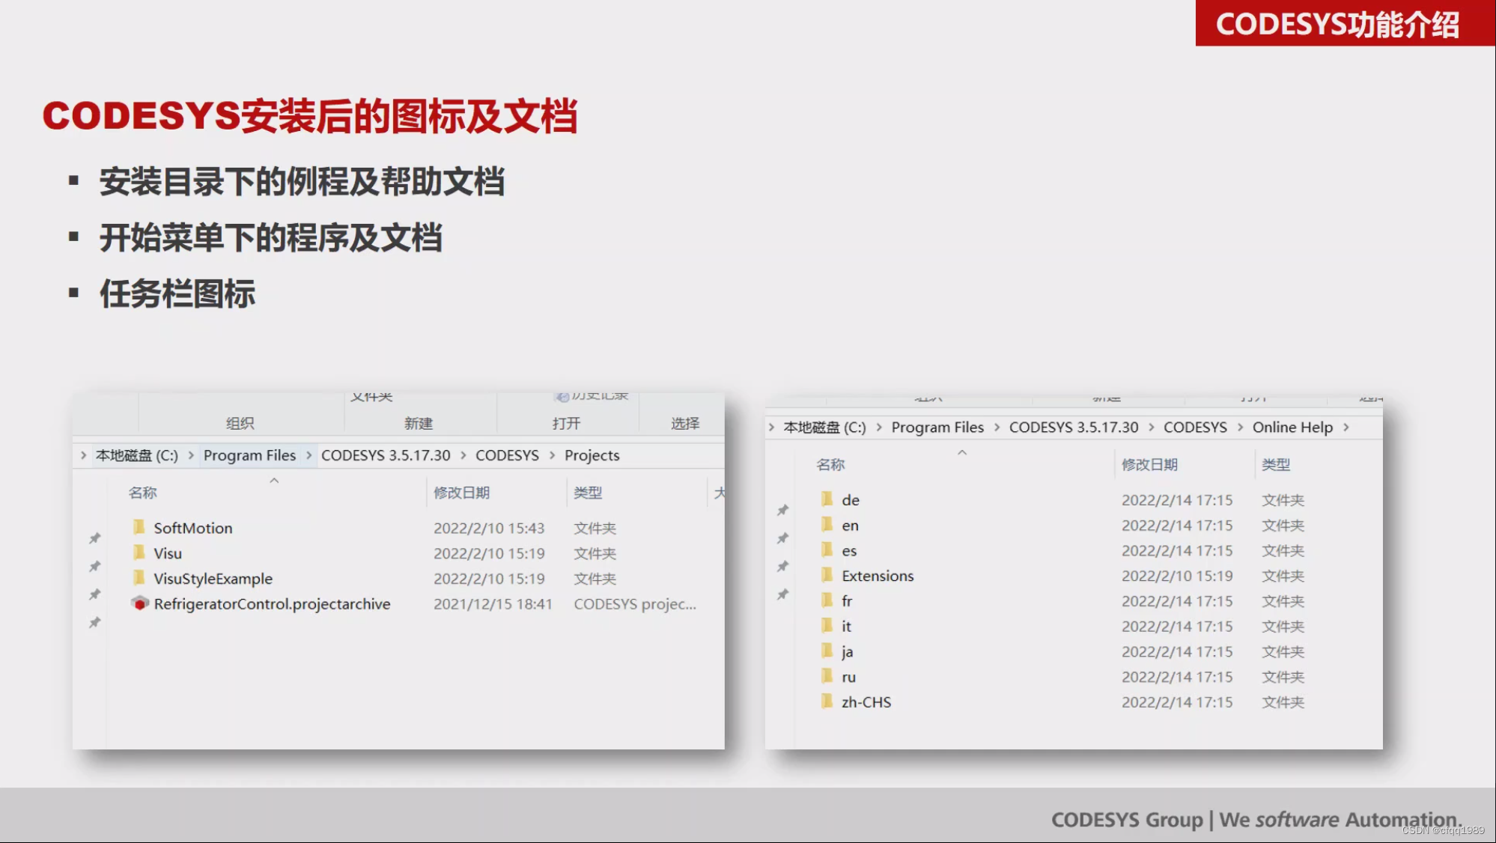Select the ru folder entry
The width and height of the screenshot is (1496, 843).
[x=848, y=677]
